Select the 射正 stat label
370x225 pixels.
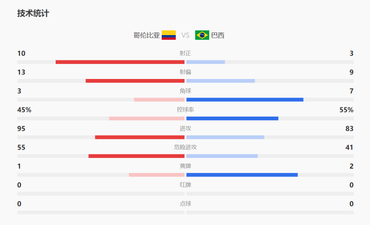[186, 53]
